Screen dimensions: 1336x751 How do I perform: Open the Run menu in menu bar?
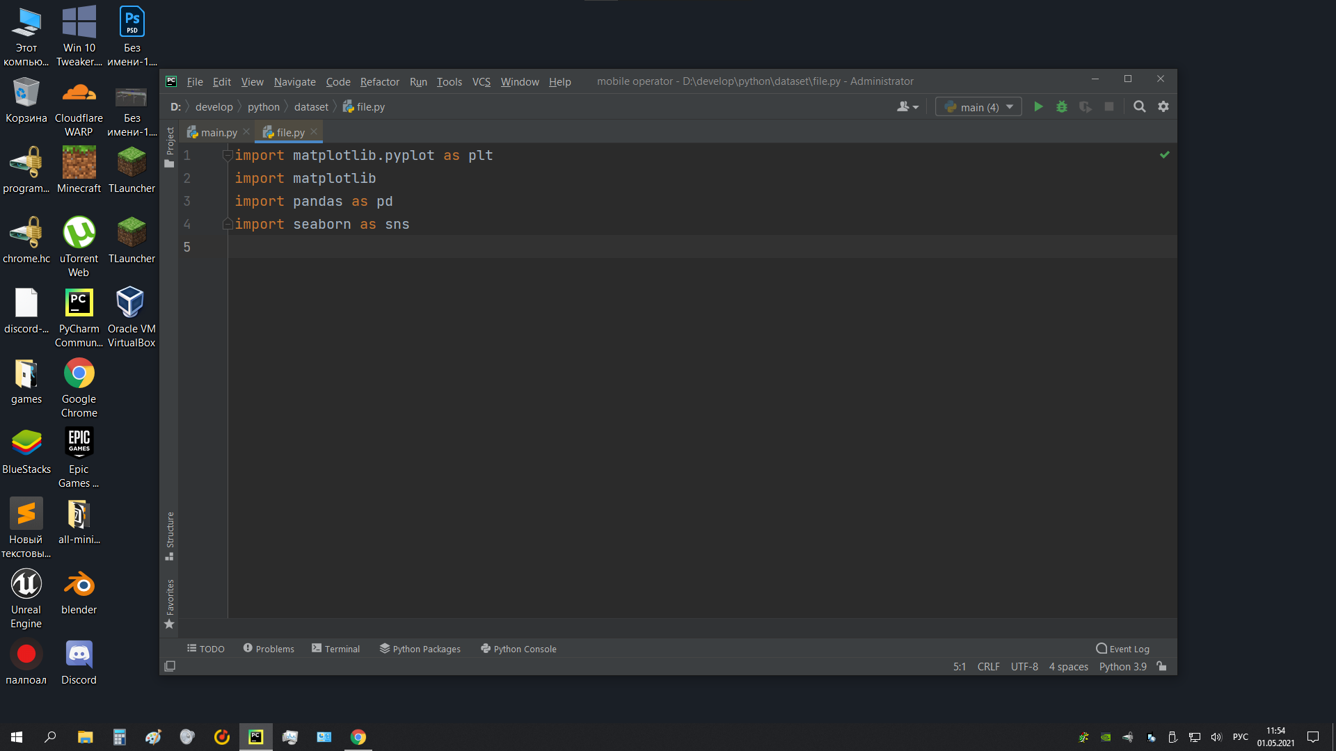[417, 81]
